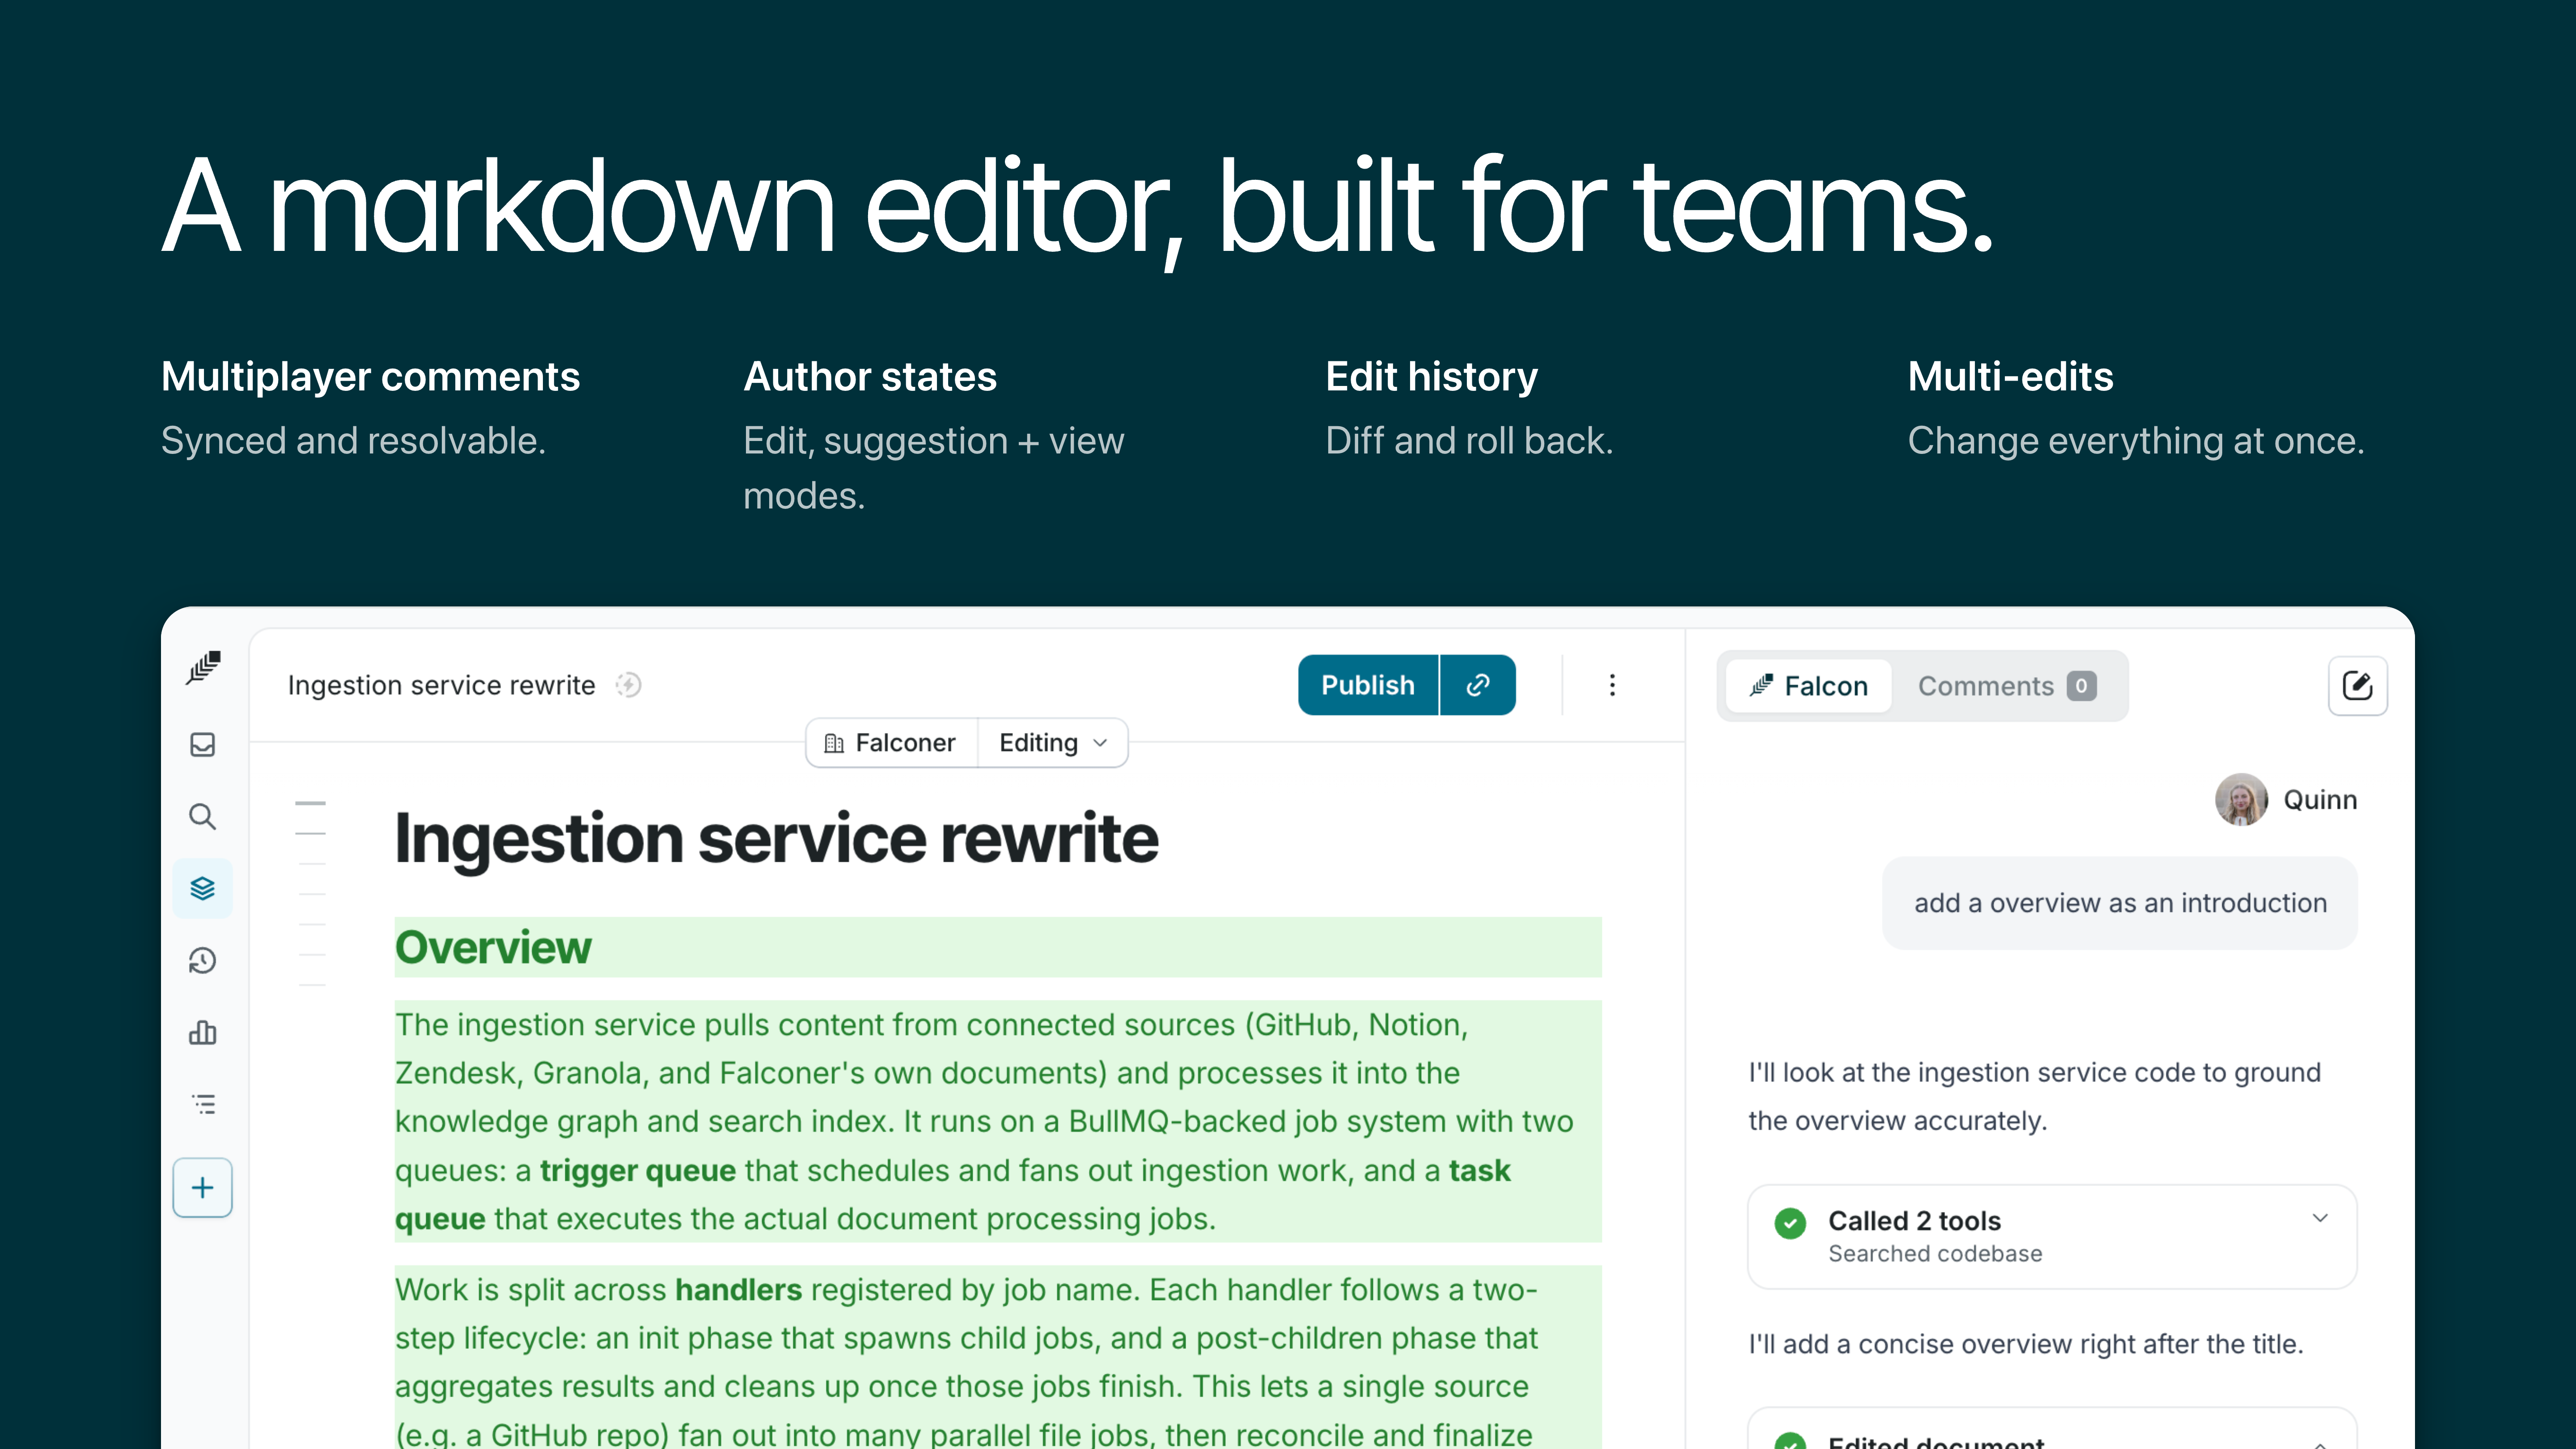Open search via the magnifying glass icon
The height and width of the screenshot is (1449, 2576).
click(203, 817)
